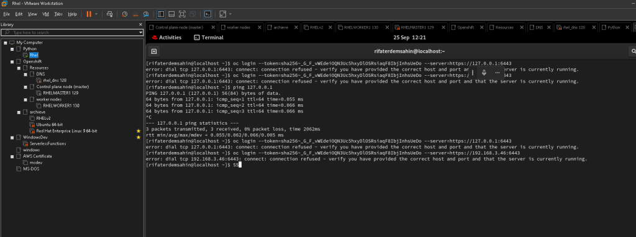Click the Enter Full Screen icon
Viewport: 636px width, 237px height.
pos(182,14)
